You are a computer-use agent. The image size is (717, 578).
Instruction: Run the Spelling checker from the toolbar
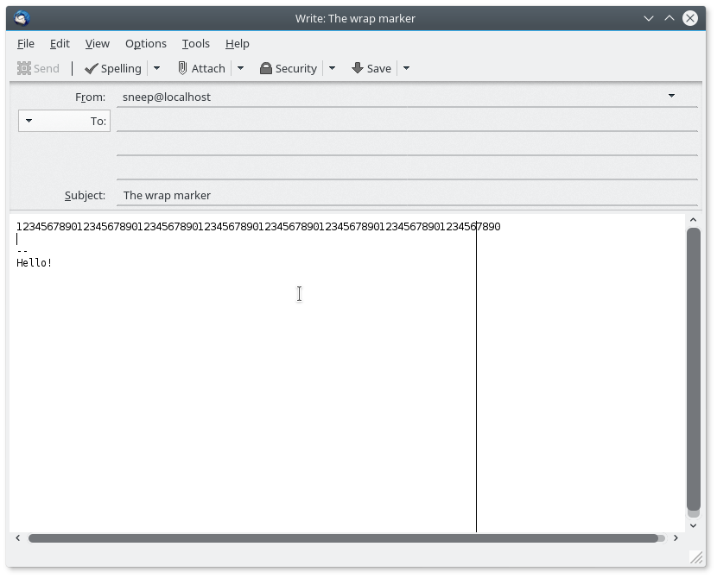coord(115,68)
